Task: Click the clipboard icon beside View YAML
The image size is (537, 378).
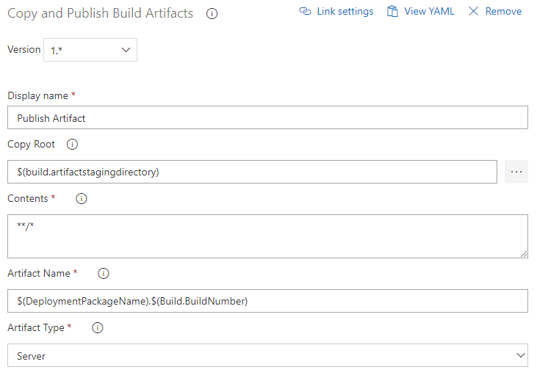Action: 393,12
